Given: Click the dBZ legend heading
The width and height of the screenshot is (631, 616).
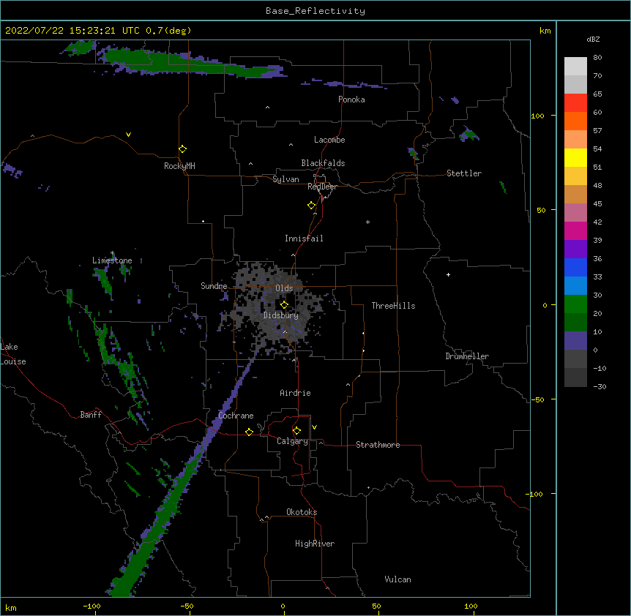Looking at the screenshot, I should [593, 39].
